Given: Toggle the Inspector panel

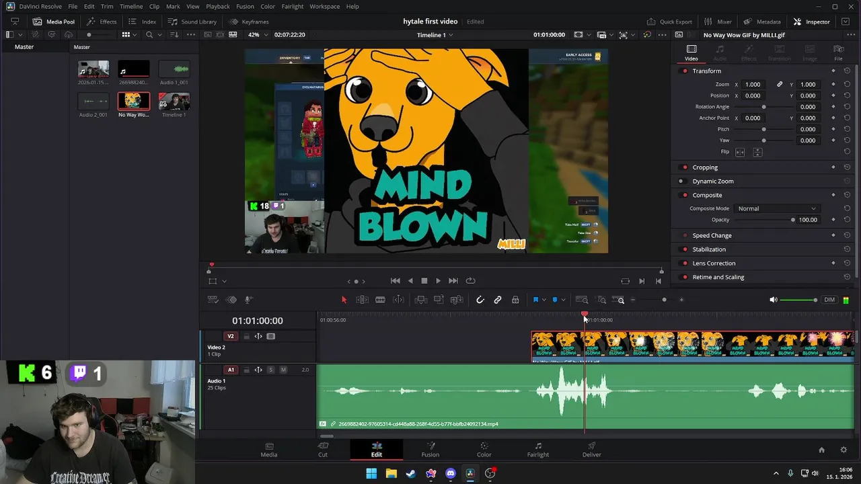Looking at the screenshot, I should click(812, 22).
